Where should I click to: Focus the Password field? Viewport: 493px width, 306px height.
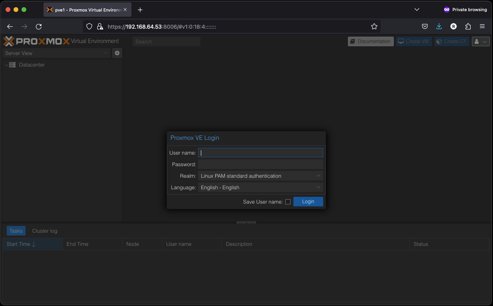pyautogui.click(x=261, y=164)
